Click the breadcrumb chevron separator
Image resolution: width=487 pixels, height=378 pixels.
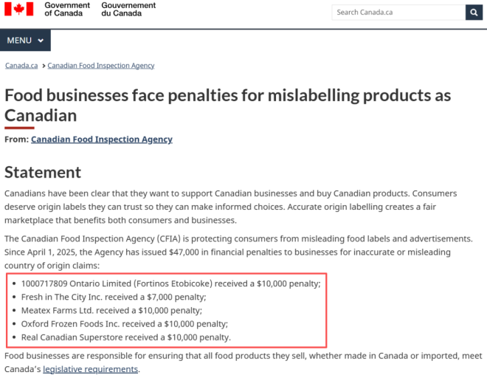pos(43,66)
